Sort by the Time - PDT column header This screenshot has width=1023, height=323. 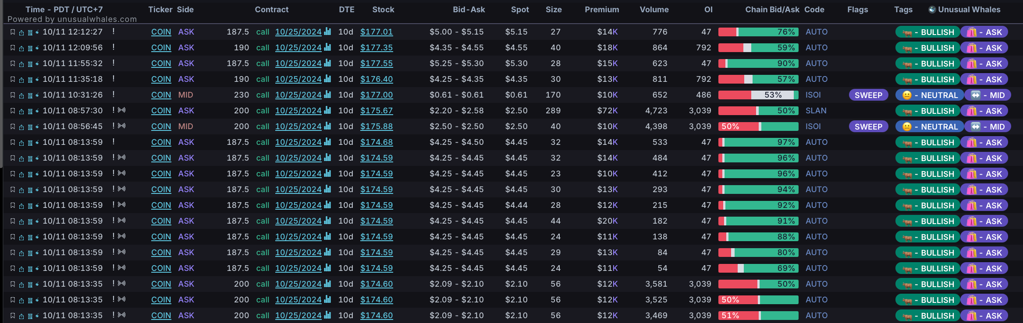click(x=64, y=9)
